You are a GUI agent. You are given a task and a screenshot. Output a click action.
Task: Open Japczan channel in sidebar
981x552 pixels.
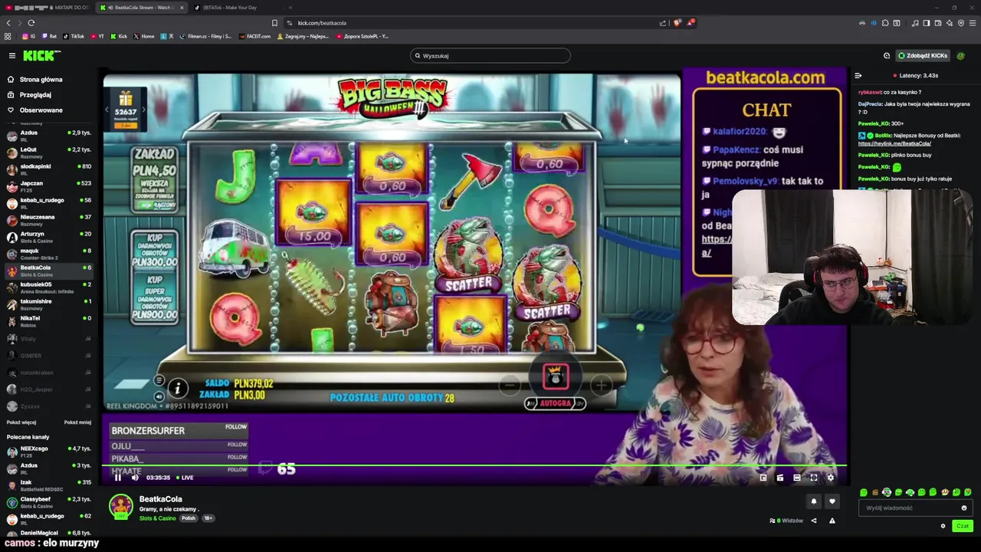coord(48,186)
